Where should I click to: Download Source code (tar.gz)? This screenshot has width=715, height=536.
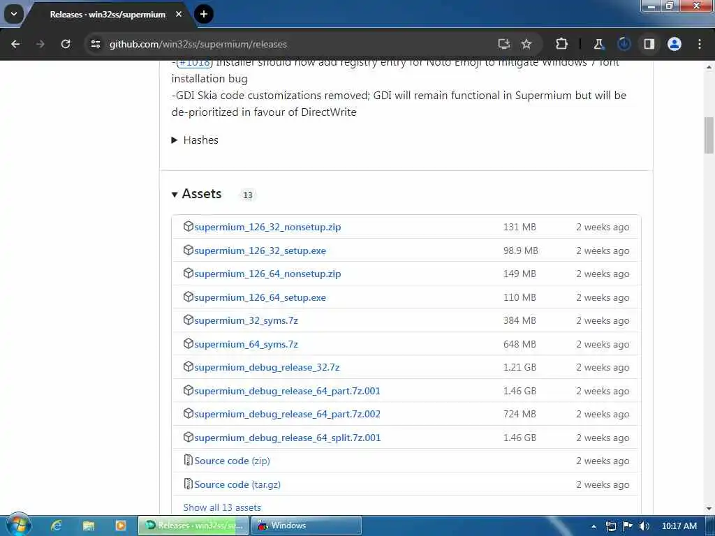(x=237, y=484)
